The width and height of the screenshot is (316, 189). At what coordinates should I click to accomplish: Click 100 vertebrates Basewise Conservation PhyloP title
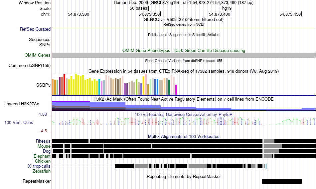point(184,114)
